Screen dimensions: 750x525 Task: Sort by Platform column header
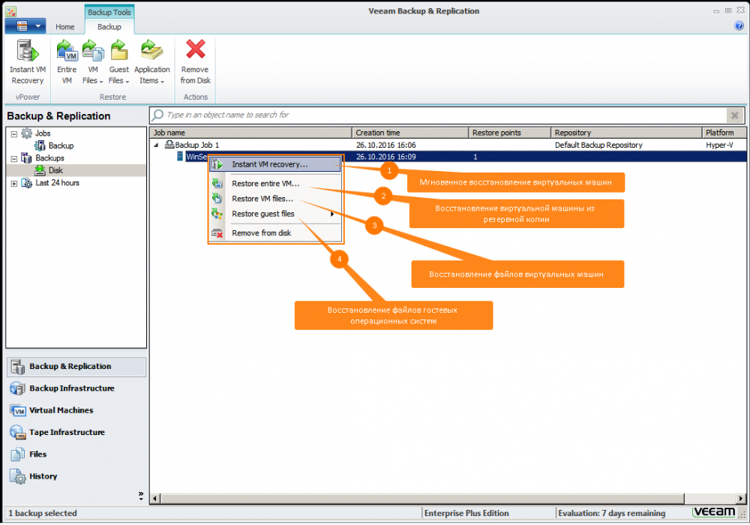coord(724,133)
